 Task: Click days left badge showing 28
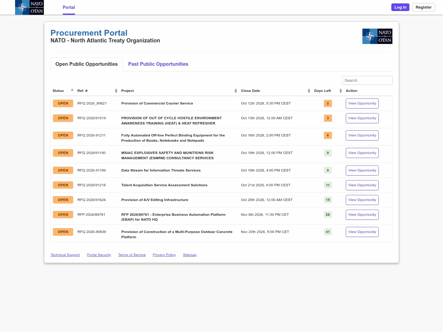[x=328, y=215]
